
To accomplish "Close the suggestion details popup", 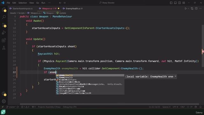I will pos(175,76).
